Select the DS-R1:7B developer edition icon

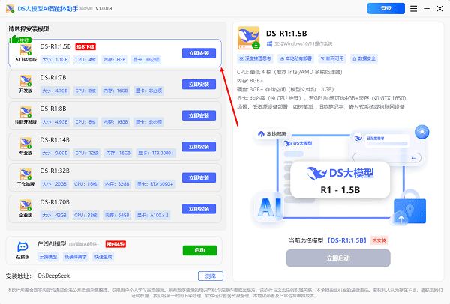pos(25,81)
